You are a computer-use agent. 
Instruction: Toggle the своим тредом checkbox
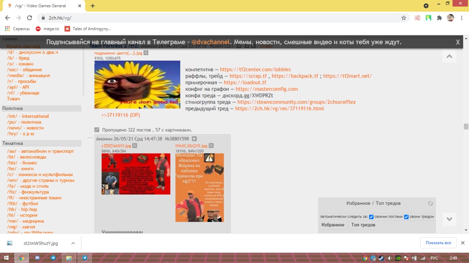click(406, 217)
